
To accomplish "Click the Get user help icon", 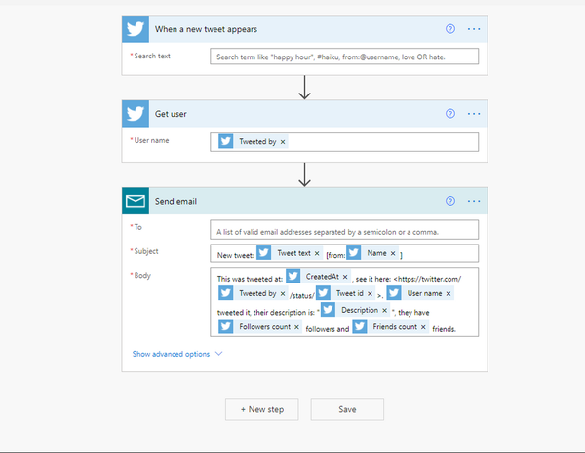I will click(x=450, y=113).
